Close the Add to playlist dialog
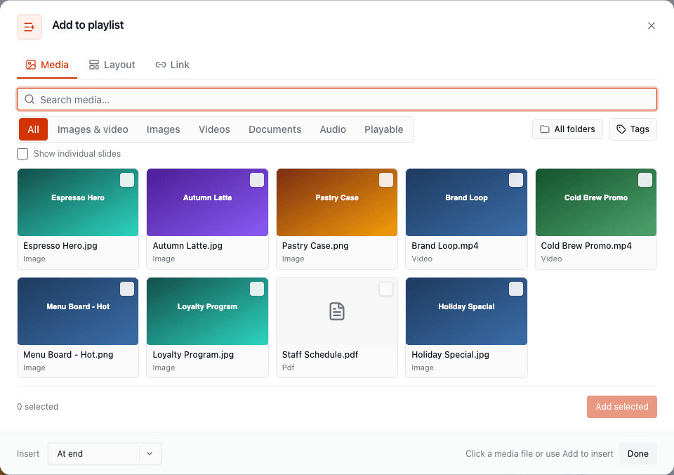The width and height of the screenshot is (674, 475). 652,26
